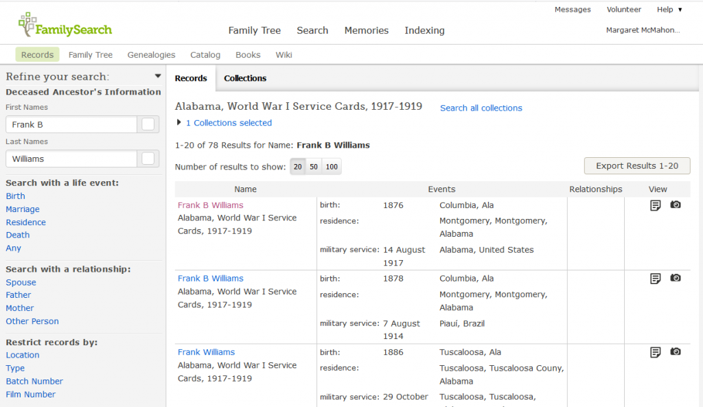This screenshot has width=703, height=407.
Task: Open Indexing in main navigation
Action: tap(424, 30)
